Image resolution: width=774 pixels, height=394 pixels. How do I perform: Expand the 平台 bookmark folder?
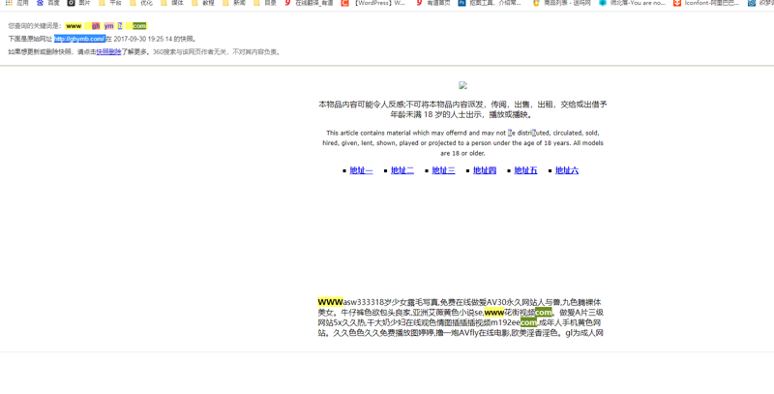pyautogui.click(x=110, y=3)
